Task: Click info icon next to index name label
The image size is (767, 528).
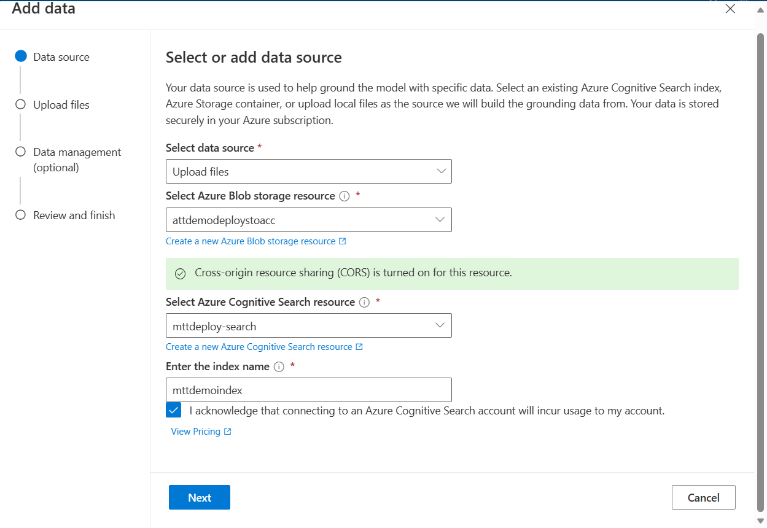Action: click(x=279, y=367)
